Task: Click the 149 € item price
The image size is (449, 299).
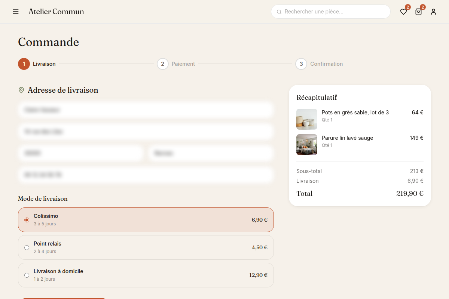Action: pos(416,138)
